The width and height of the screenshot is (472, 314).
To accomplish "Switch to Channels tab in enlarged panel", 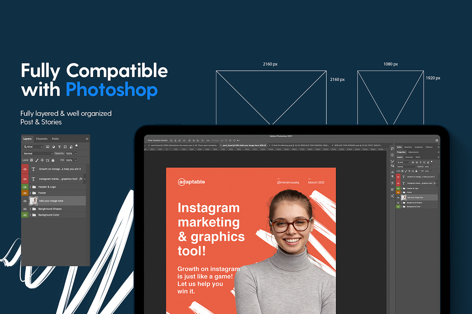I will click(x=42, y=139).
